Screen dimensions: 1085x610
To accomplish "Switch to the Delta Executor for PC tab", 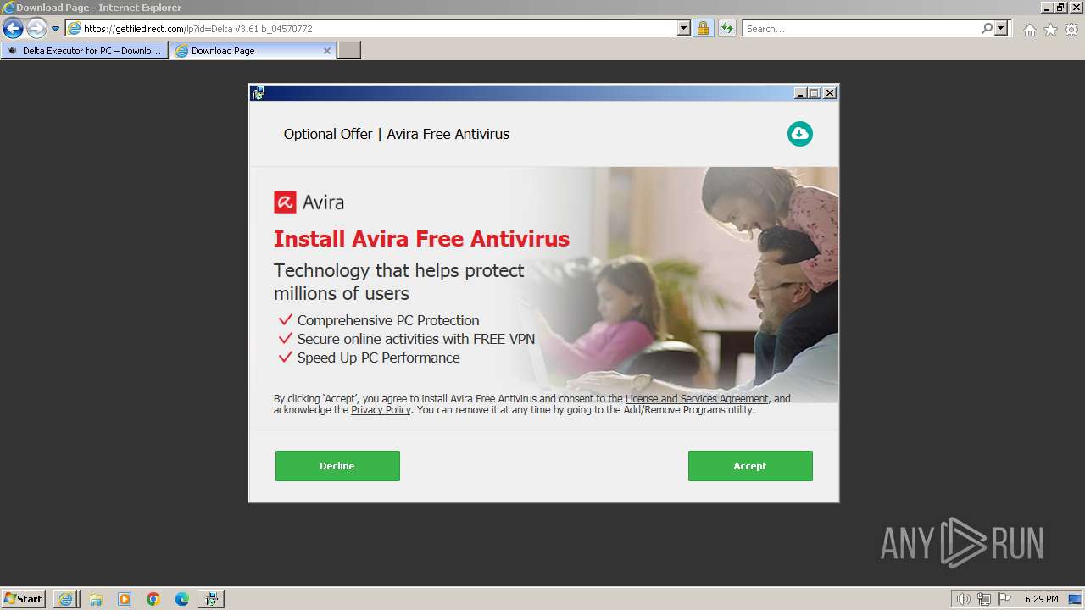I will click(x=85, y=51).
